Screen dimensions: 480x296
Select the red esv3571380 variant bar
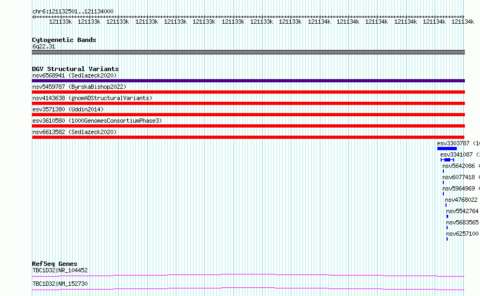pyautogui.click(x=248, y=115)
